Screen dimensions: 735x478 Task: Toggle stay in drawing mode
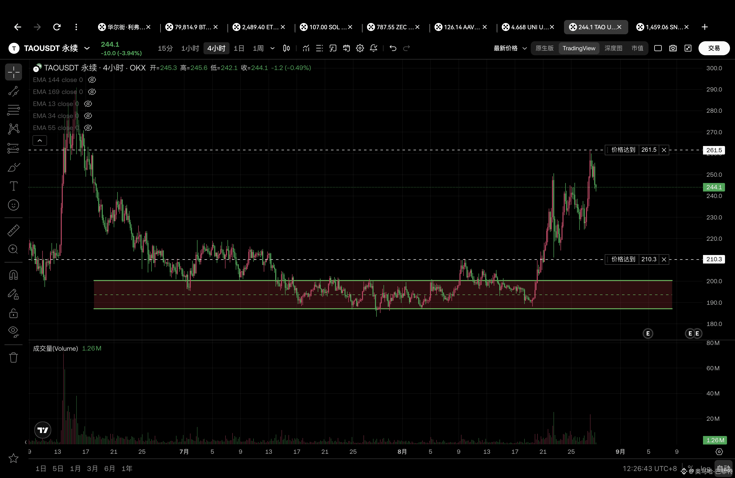[13, 294]
